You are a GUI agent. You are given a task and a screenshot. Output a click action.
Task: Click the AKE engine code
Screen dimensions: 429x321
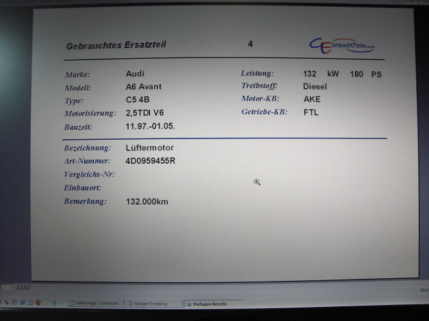tap(312, 99)
